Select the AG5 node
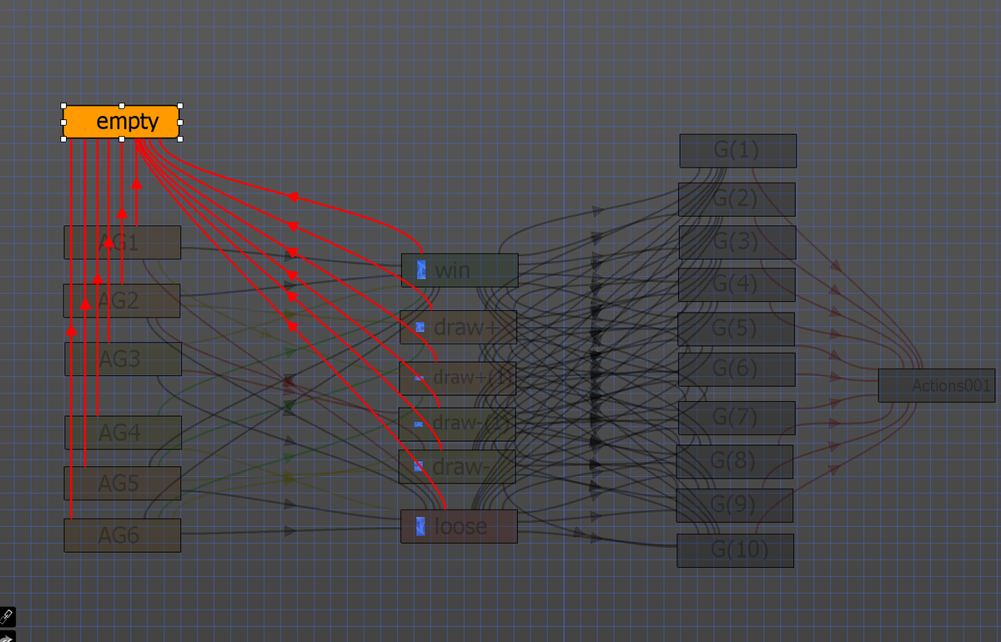1001x642 pixels. point(123,483)
